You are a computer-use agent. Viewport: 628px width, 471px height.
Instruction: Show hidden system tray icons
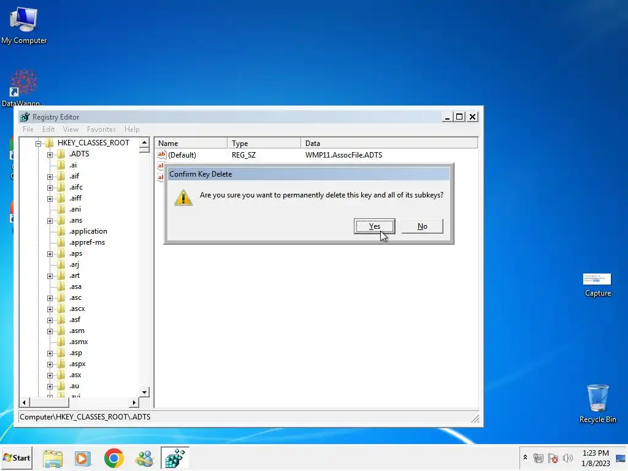[x=525, y=458]
